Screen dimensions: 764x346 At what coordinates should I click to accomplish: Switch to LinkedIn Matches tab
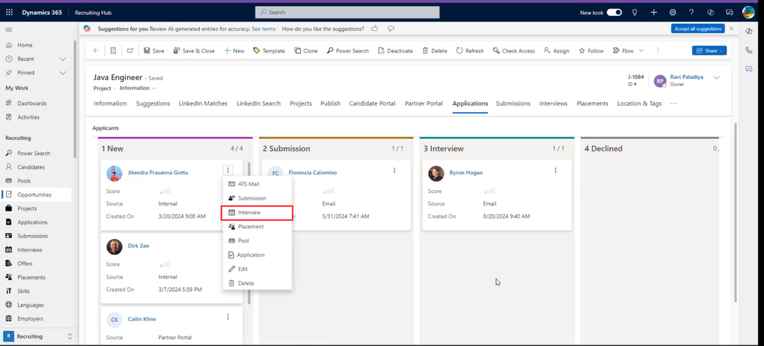tap(203, 104)
